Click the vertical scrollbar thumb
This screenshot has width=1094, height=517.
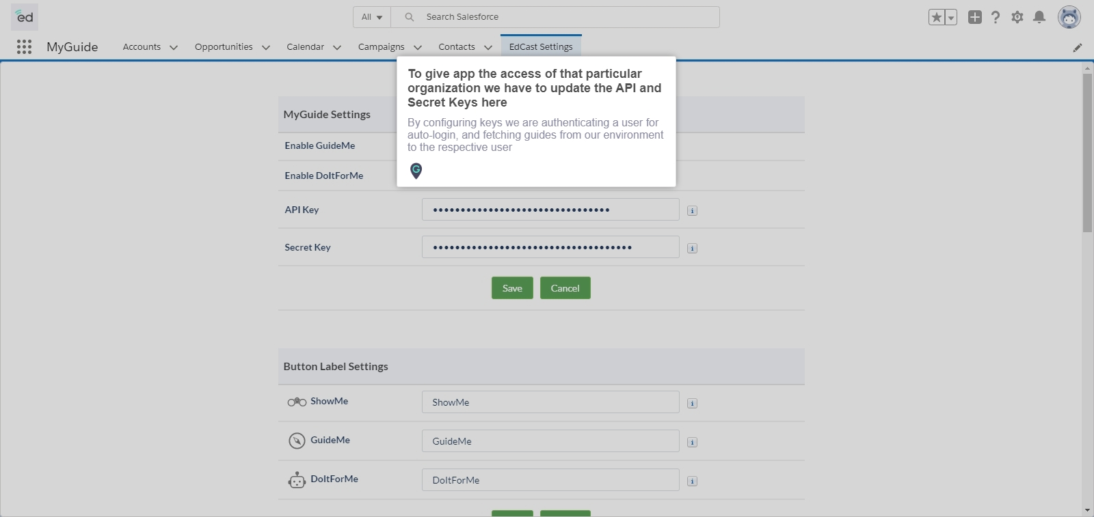click(1087, 153)
